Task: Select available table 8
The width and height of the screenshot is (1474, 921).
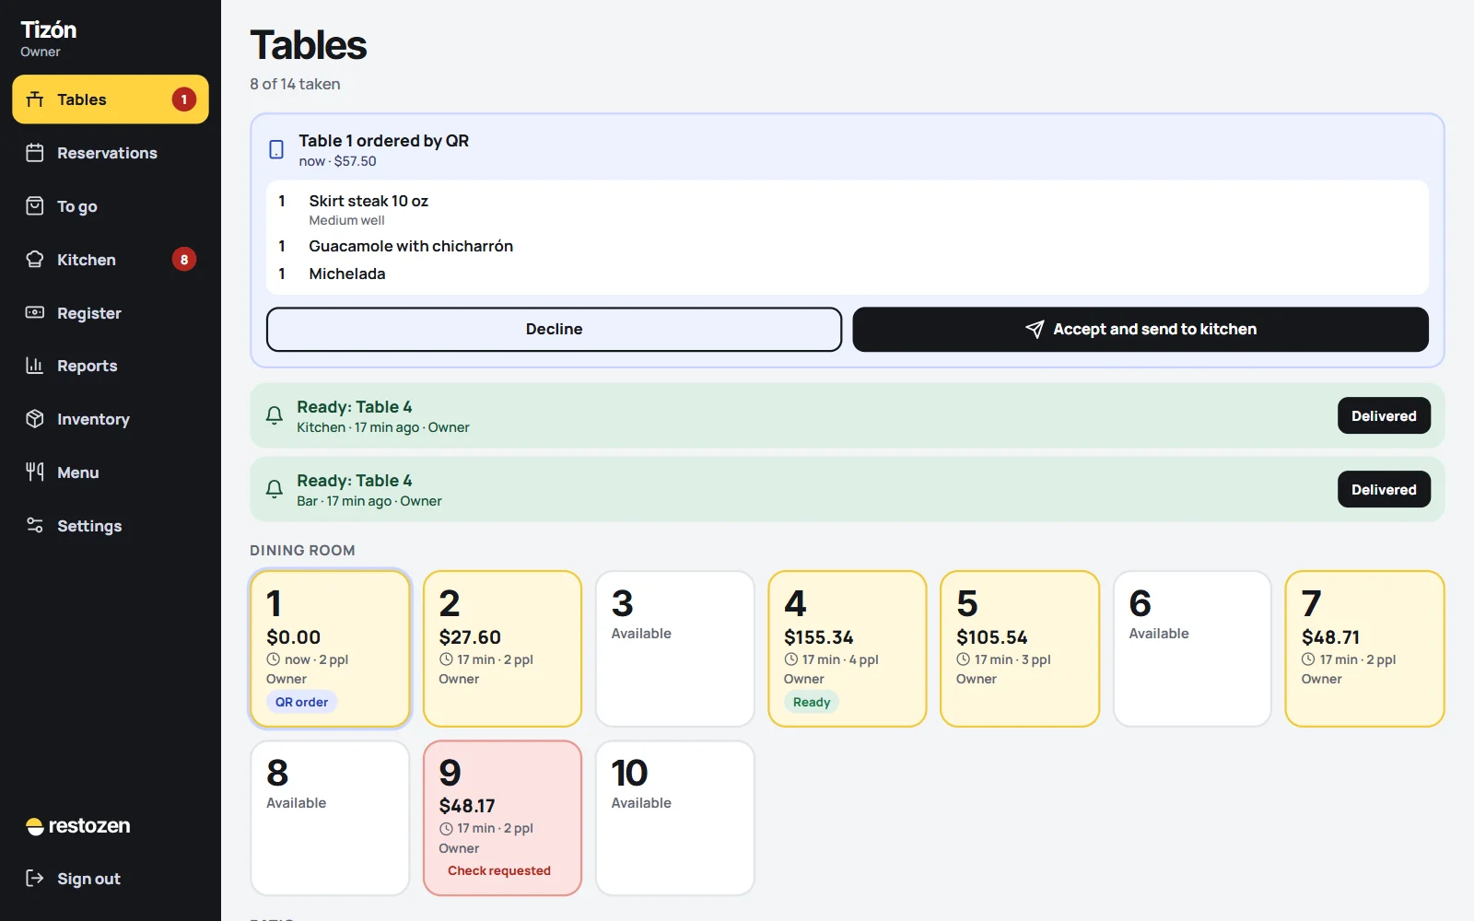Action: pos(330,818)
